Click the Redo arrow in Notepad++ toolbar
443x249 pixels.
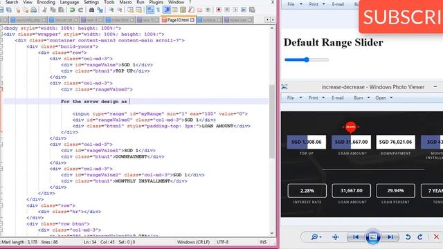click(80, 10)
